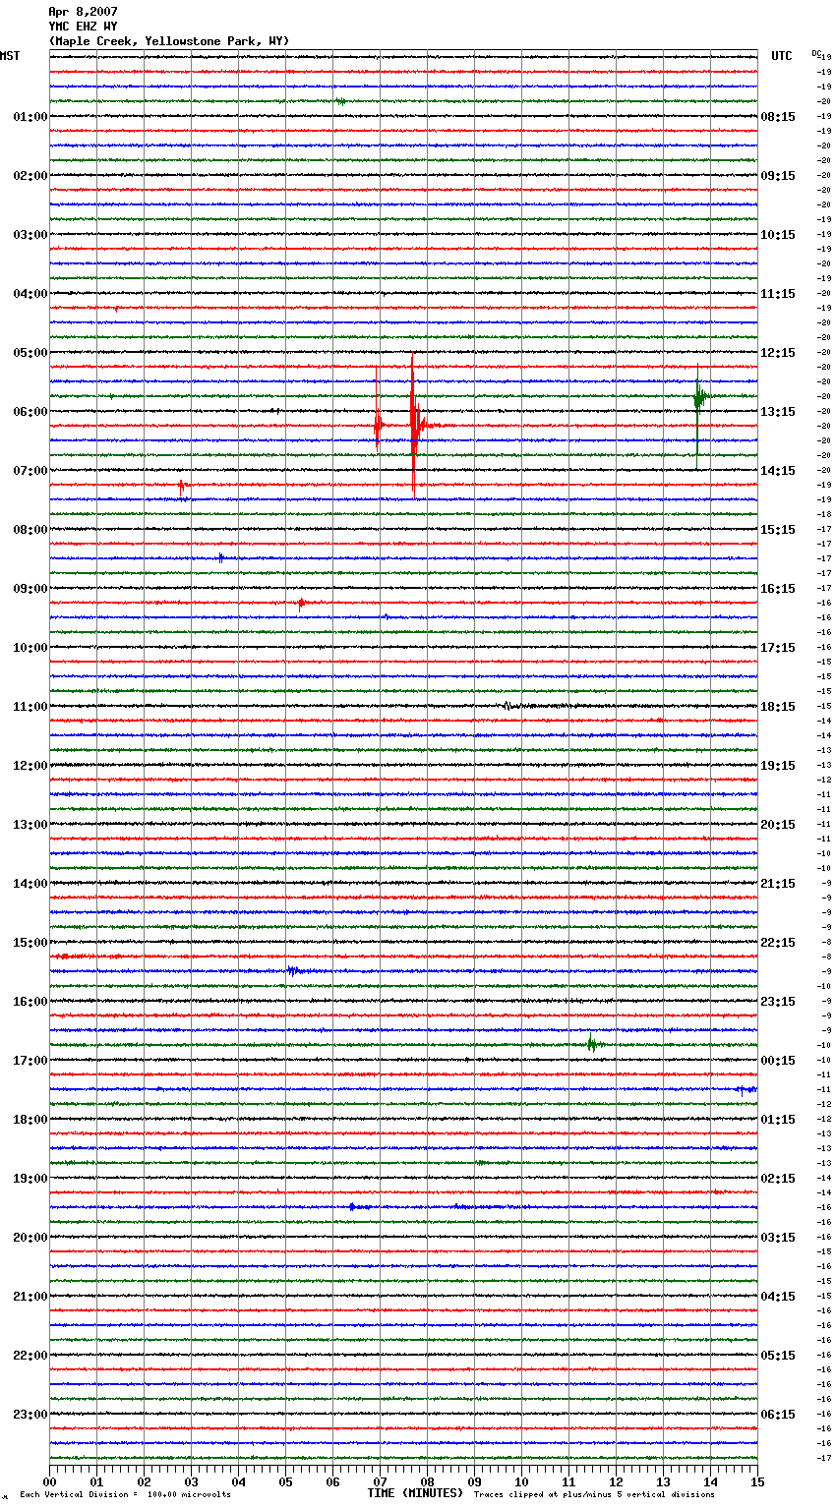The height and width of the screenshot is (1508, 836).
Task: Click the "09:00" MST hour label
Action: [x=30, y=589]
